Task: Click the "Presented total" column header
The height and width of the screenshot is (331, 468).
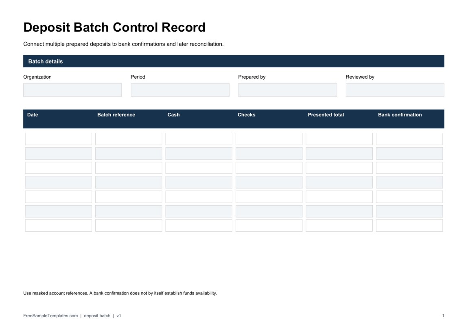Action: pos(326,115)
